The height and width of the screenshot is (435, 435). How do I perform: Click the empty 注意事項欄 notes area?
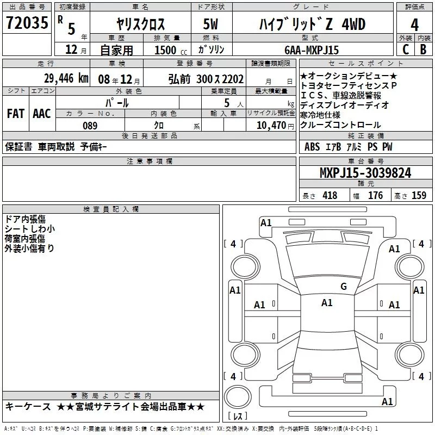click(x=149, y=183)
